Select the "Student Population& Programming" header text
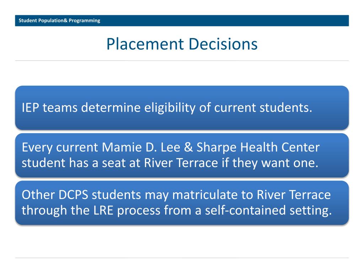The image size is (364, 273). (59, 20)
